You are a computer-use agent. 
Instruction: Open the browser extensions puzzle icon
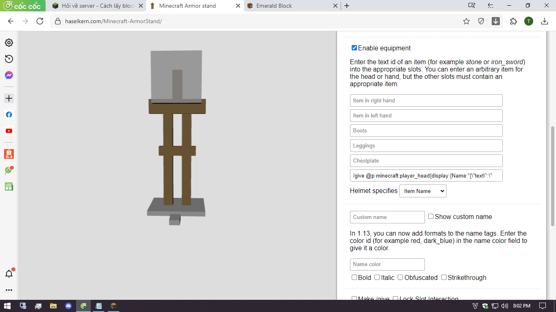[513, 21]
